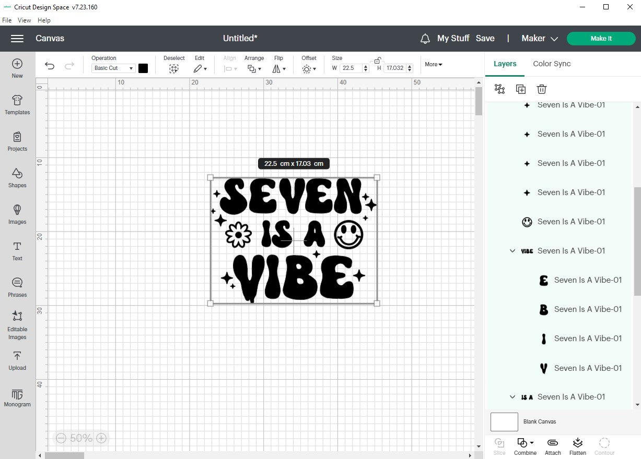
Task: Collapse the VIBE layer group
Action: click(x=512, y=251)
